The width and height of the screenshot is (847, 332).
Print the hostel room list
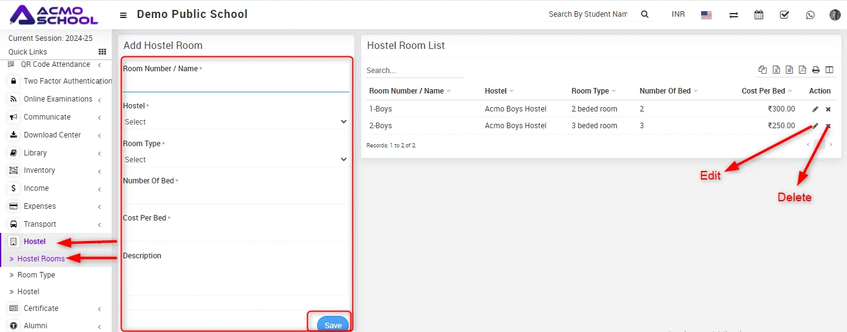816,70
